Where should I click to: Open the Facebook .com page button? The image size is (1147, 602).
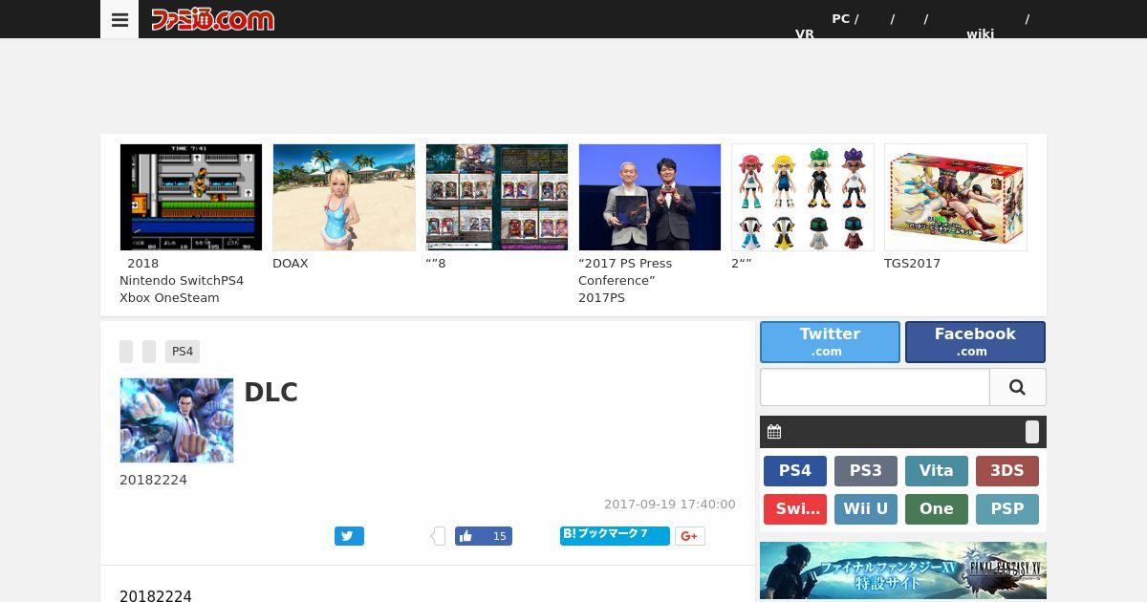coord(975,342)
